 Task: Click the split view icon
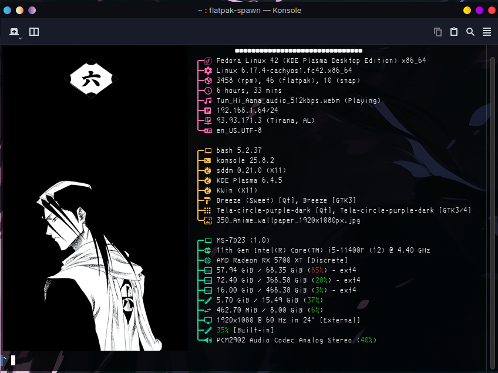(34, 32)
